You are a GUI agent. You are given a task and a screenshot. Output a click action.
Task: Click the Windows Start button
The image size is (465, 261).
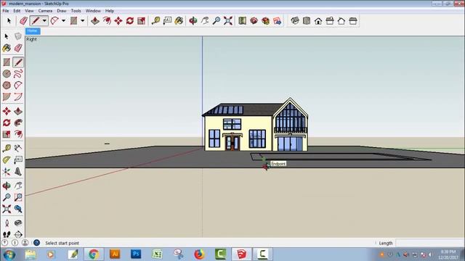coord(9,254)
